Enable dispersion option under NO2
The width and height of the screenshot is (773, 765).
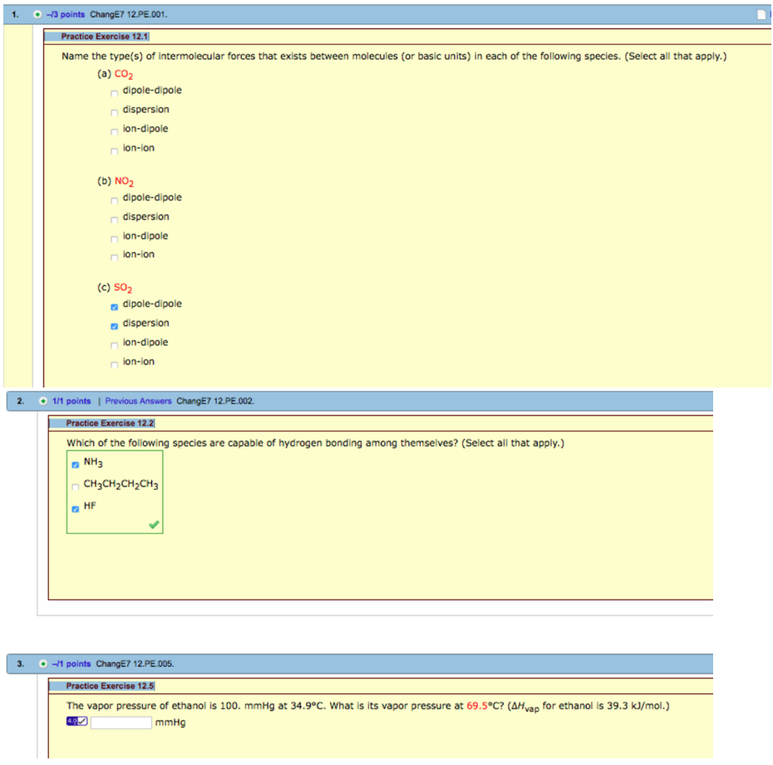[115, 219]
